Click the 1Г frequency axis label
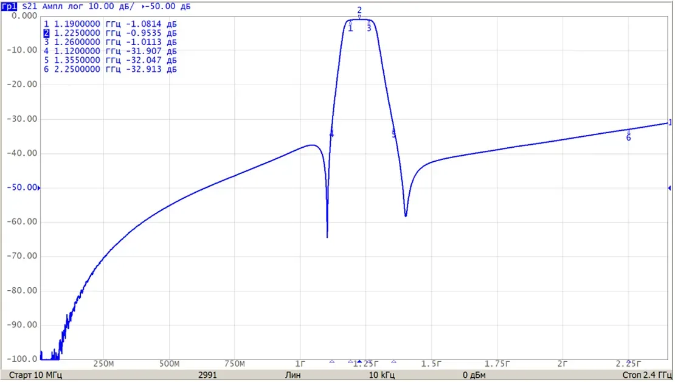Image resolution: width=675 pixels, height=382 pixels. click(x=300, y=364)
